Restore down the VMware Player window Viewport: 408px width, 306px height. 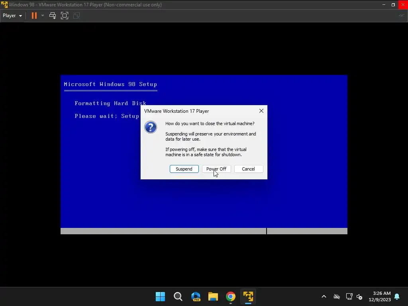pyautogui.click(x=393, y=5)
